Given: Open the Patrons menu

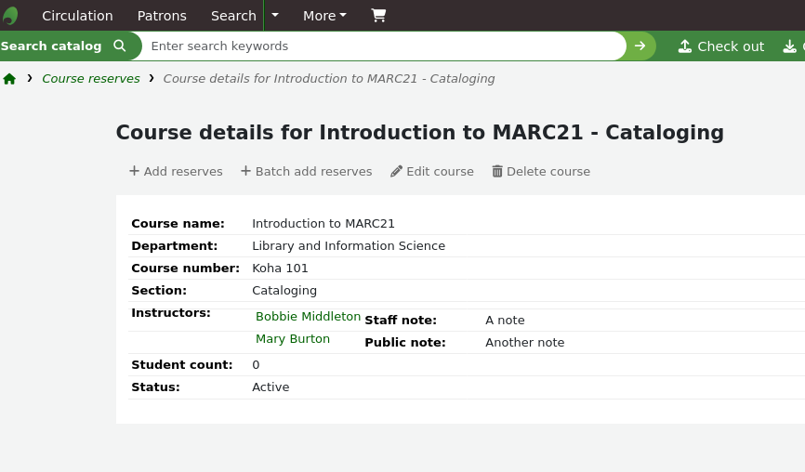Looking at the screenshot, I should click(162, 16).
